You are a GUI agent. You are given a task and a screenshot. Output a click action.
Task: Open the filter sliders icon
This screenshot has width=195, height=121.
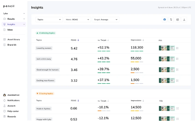171,20
